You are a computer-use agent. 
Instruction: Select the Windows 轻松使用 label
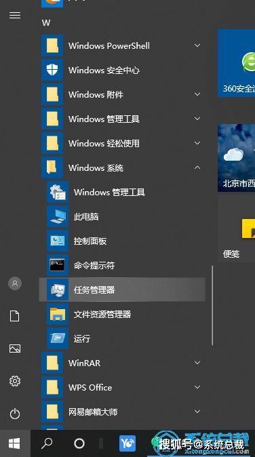pos(104,143)
